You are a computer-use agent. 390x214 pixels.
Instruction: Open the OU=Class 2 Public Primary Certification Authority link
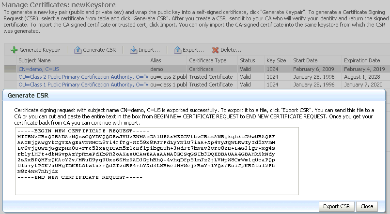(x=83, y=77)
